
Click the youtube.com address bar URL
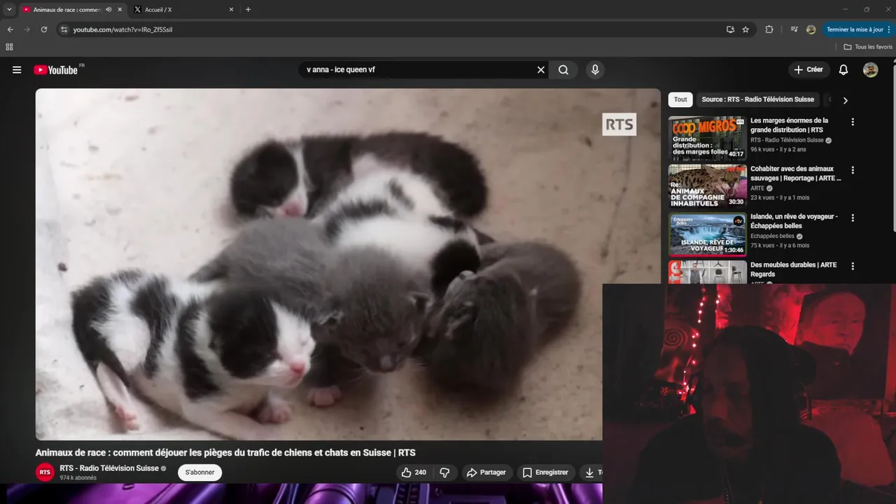[122, 29]
